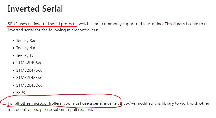Select the "STM32L476xx" list item

click(x=29, y=70)
